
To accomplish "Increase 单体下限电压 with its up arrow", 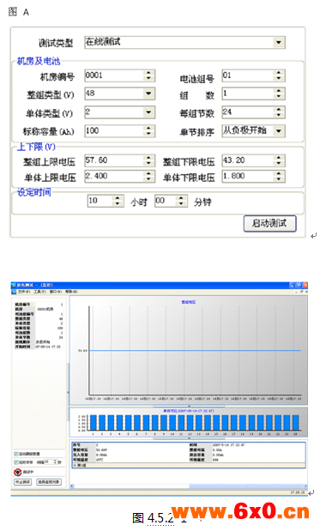I will (x=279, y=174).
